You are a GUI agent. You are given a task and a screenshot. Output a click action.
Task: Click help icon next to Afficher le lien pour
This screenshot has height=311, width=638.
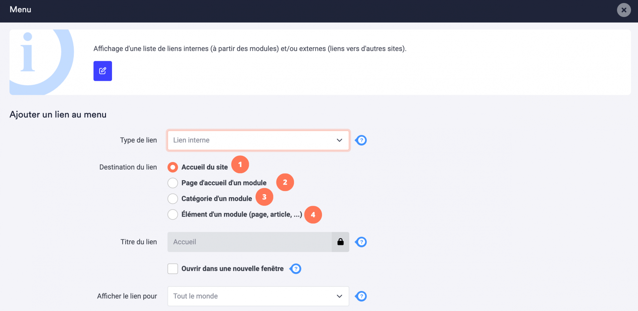click(361, 296)
